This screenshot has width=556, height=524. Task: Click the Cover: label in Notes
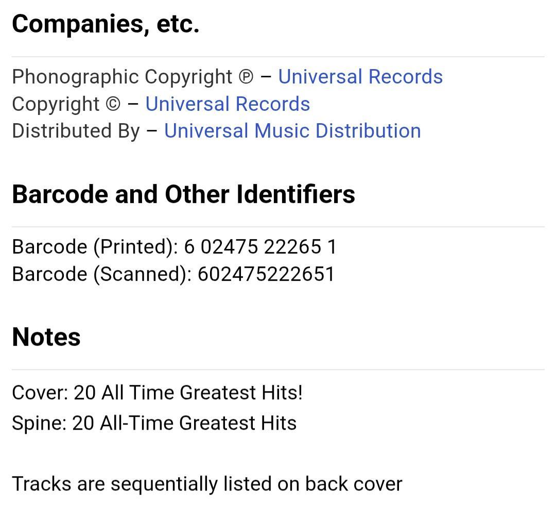40,393
